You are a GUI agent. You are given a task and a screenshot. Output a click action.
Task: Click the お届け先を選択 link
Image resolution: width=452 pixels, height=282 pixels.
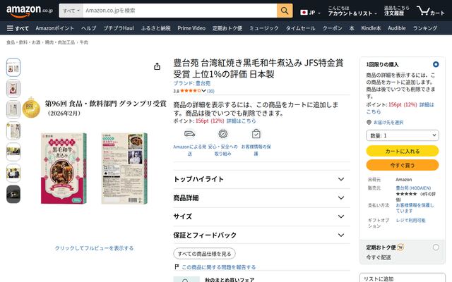click(x=388, y=122)
